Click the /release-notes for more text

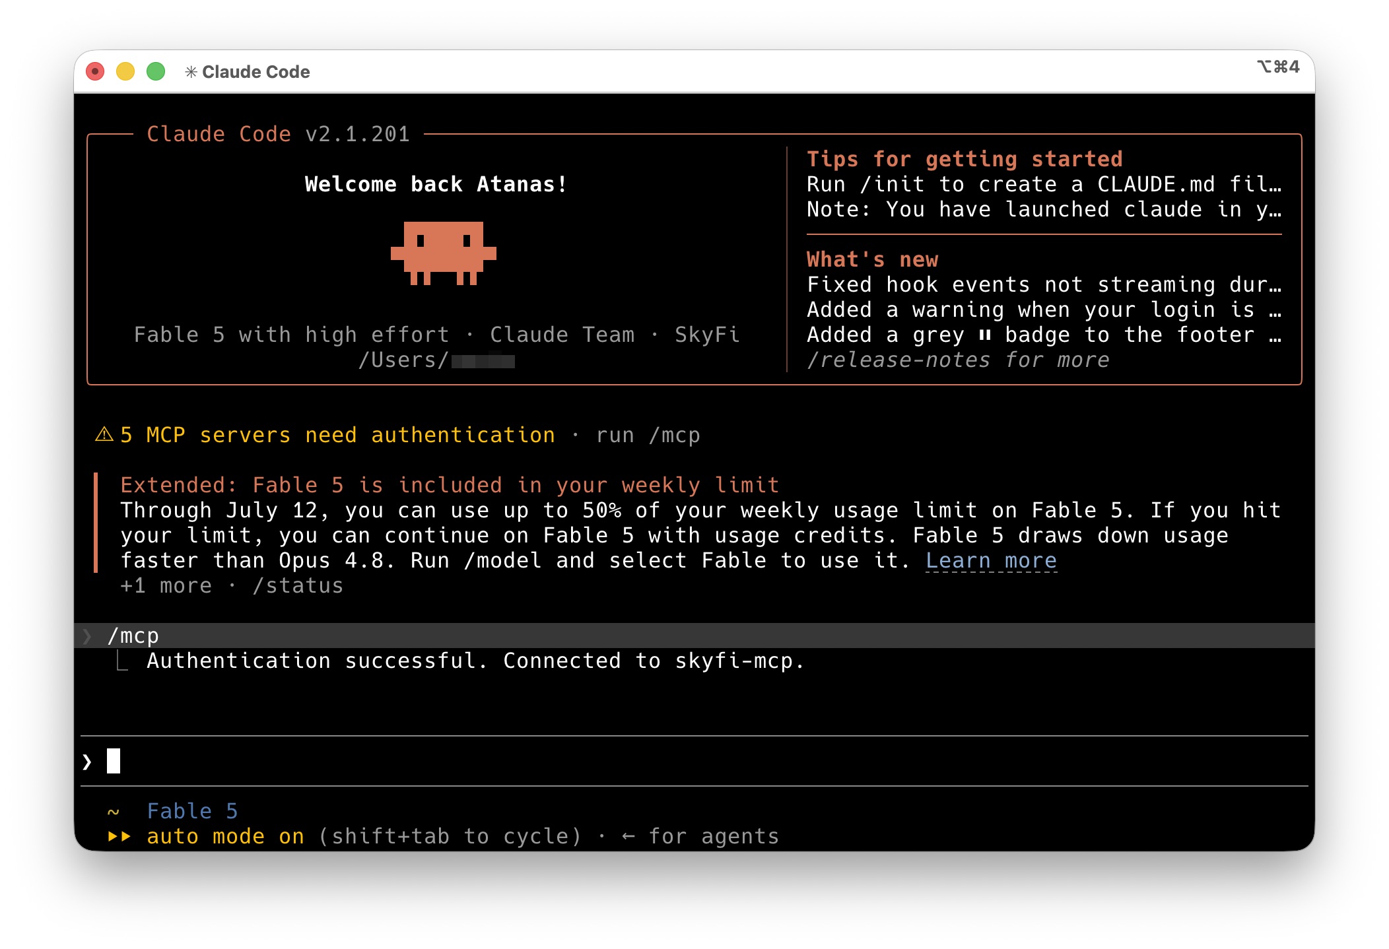(x=958, y=360)
